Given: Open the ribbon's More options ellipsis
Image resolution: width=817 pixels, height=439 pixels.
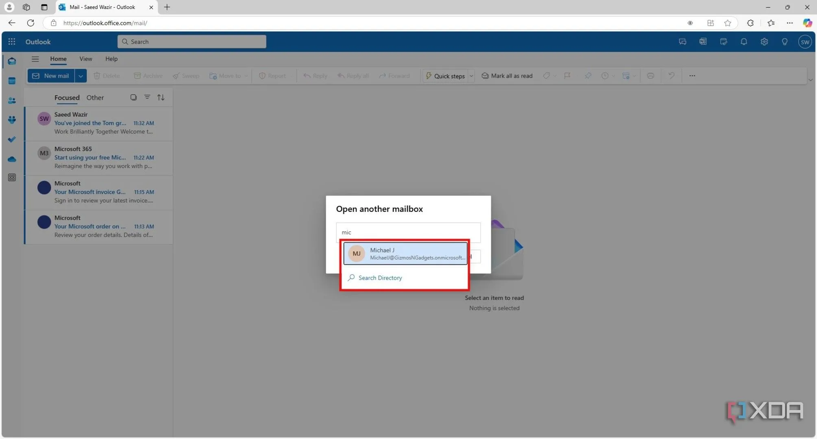Looking at the screenshot, I should click(x=692, y=76).
